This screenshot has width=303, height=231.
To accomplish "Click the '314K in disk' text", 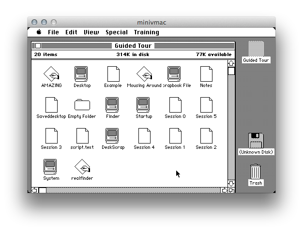I will (x=133, y=55).
